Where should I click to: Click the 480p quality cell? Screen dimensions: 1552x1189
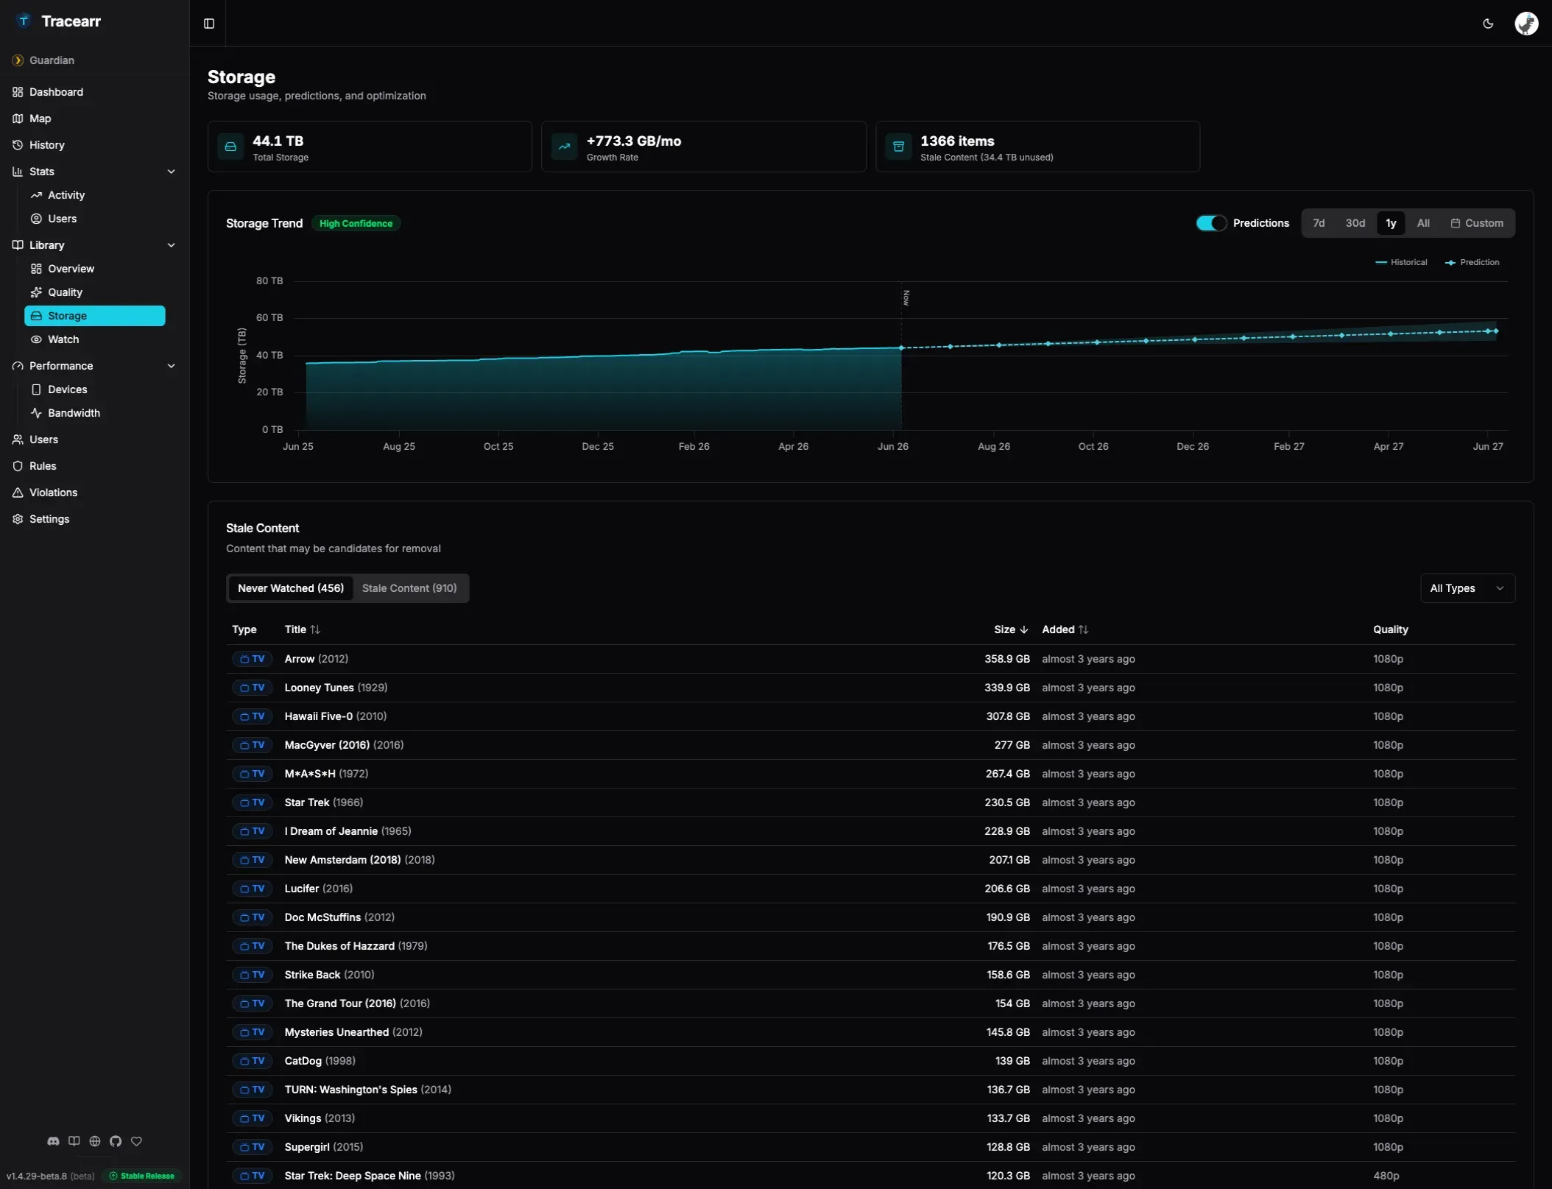(1386, 1176)
